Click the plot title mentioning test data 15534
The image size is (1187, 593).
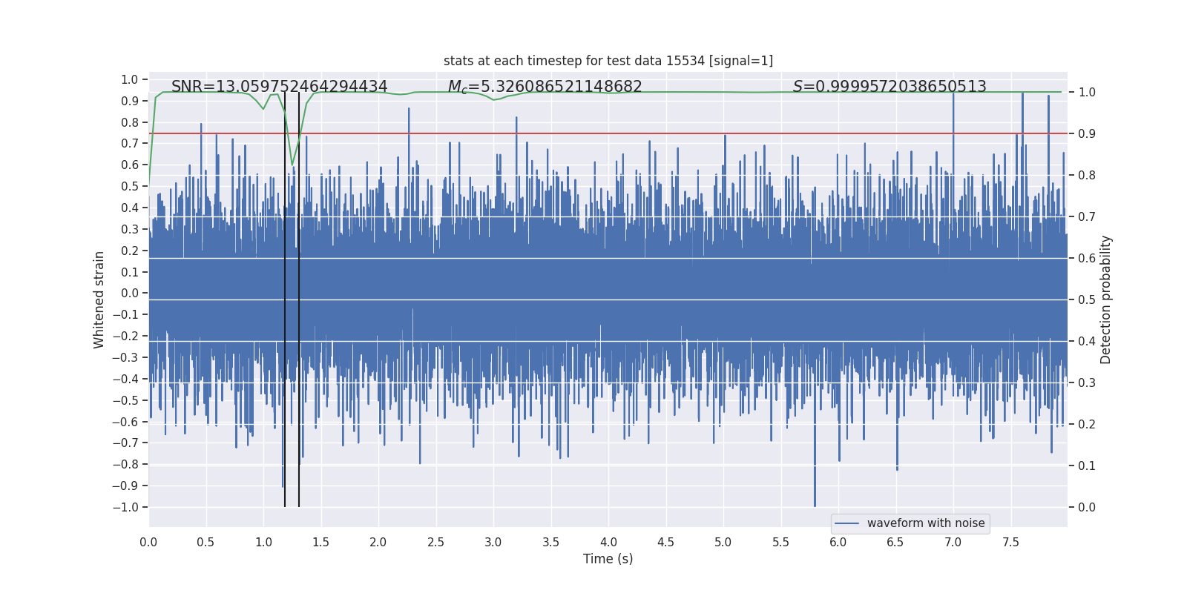pyautogui.click(x=608, y=61)
